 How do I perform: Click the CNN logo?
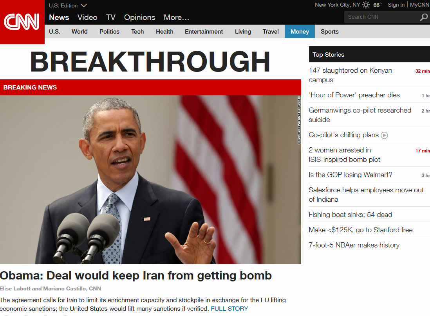pos(22,21)
